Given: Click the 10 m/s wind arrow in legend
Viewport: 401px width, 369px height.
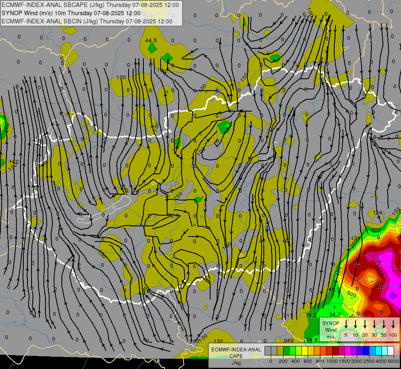Looking at the screenshot, I should (356, 324).
